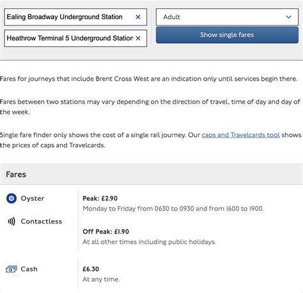Click Show single fares button
Image resolution: width=303 pixels, height=293 pixels.
click(227, 35)
